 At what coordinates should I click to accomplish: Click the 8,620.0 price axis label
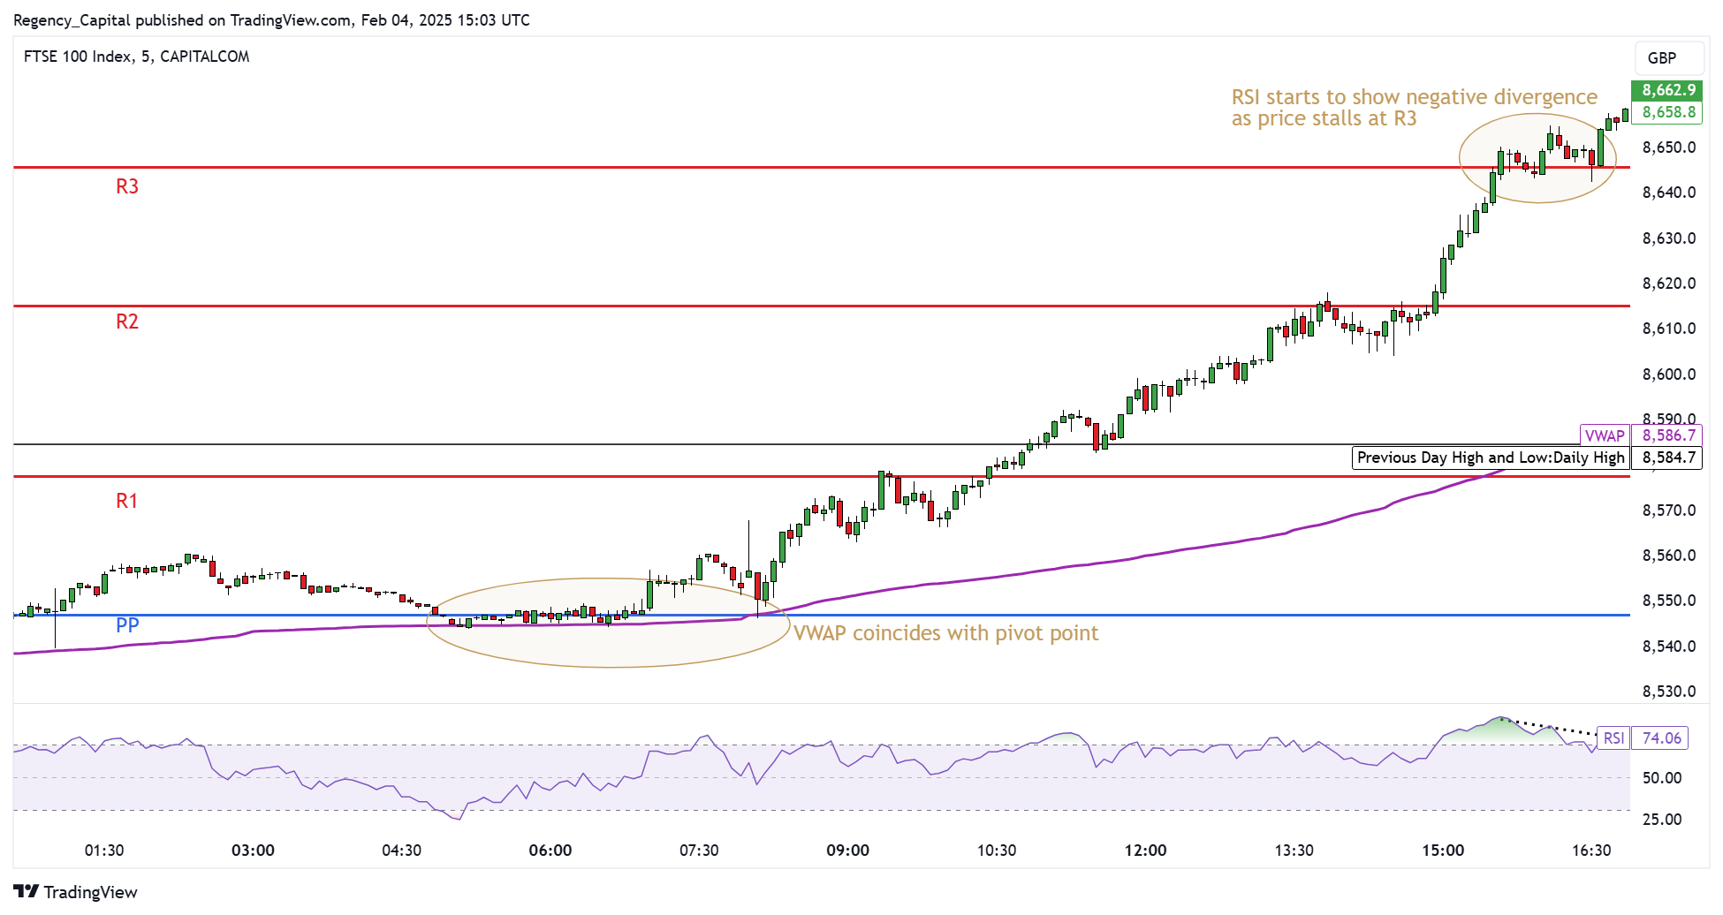[1669, 284]
